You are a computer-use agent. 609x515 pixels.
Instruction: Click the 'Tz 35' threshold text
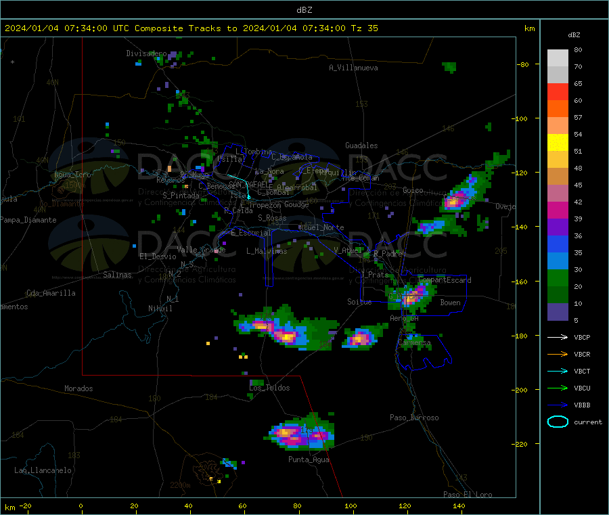(364, 28)
